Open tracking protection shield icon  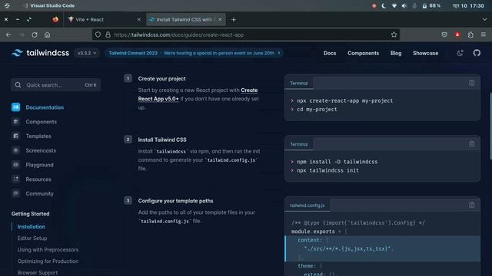click(x=98, y=34)
